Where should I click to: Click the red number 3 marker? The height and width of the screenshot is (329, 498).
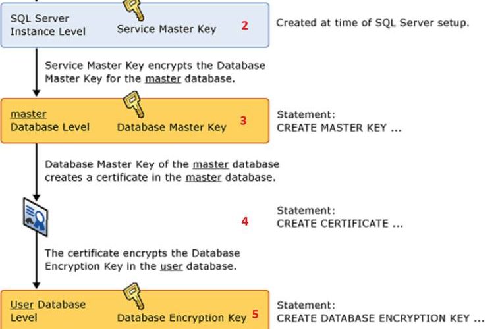[243, 121]
